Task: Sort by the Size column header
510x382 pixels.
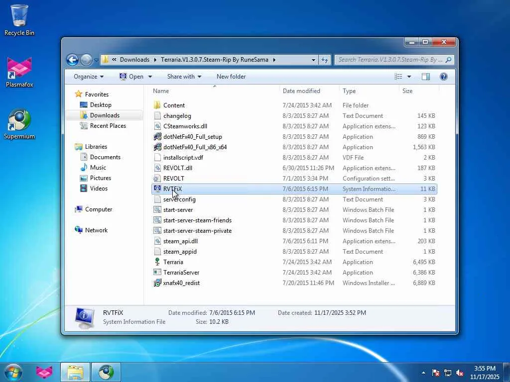Action: tap(419, 91)
